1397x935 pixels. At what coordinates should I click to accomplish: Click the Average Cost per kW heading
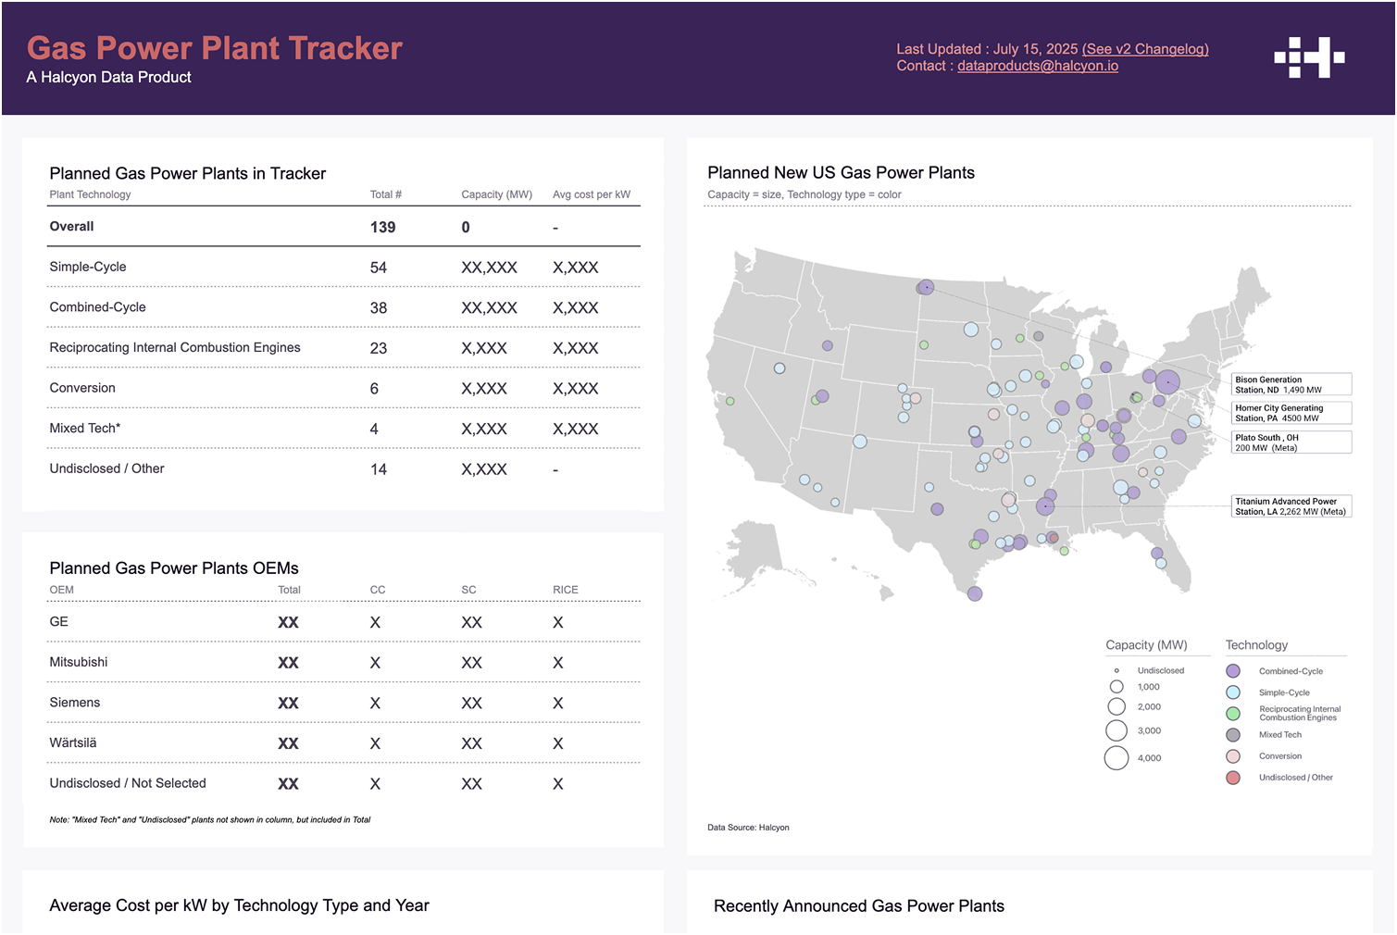point(239,905)
